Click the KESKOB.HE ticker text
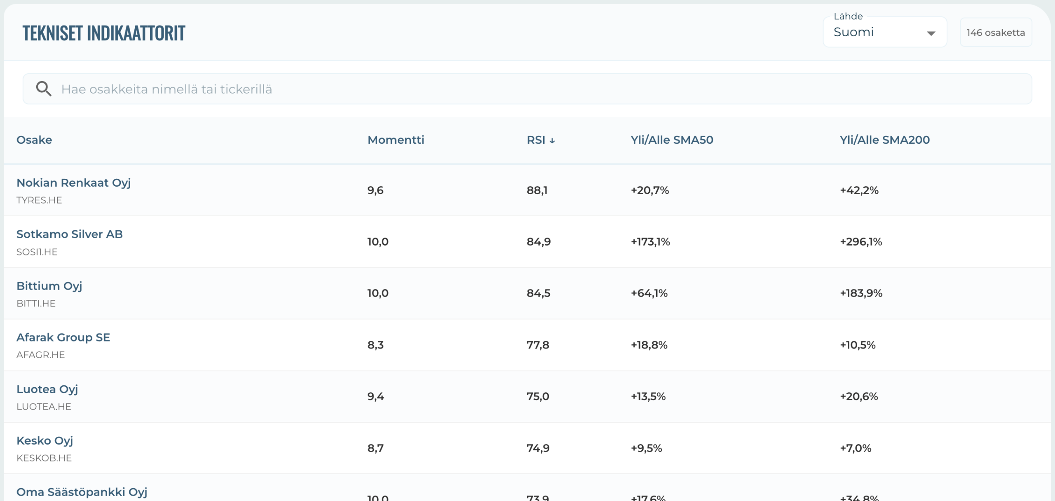The height and width of the screenshot is (501, 1055). pyautogui.click(x=44, y=458)
